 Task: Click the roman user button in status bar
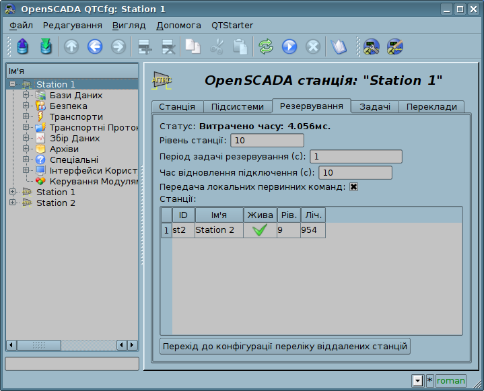pyautogui.click(x=451, y=381)
